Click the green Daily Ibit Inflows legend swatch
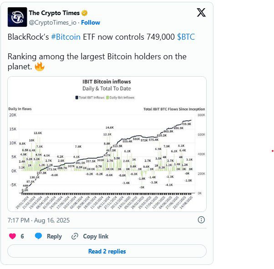 click(x=107, y=98)
